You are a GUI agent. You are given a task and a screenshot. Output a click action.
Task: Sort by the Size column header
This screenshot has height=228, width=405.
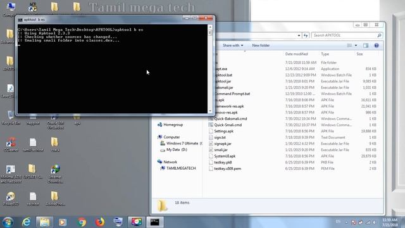pos(359,54)
